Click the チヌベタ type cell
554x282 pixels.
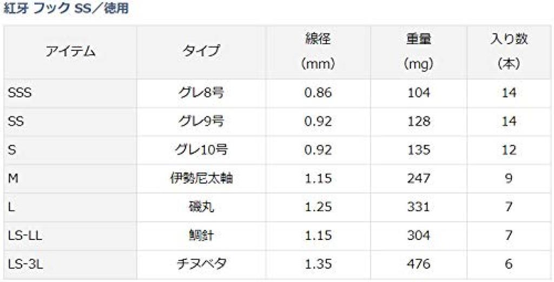point(201,264)
